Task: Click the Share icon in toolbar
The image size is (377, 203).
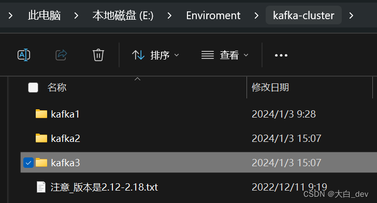Action: click(61, 55)
